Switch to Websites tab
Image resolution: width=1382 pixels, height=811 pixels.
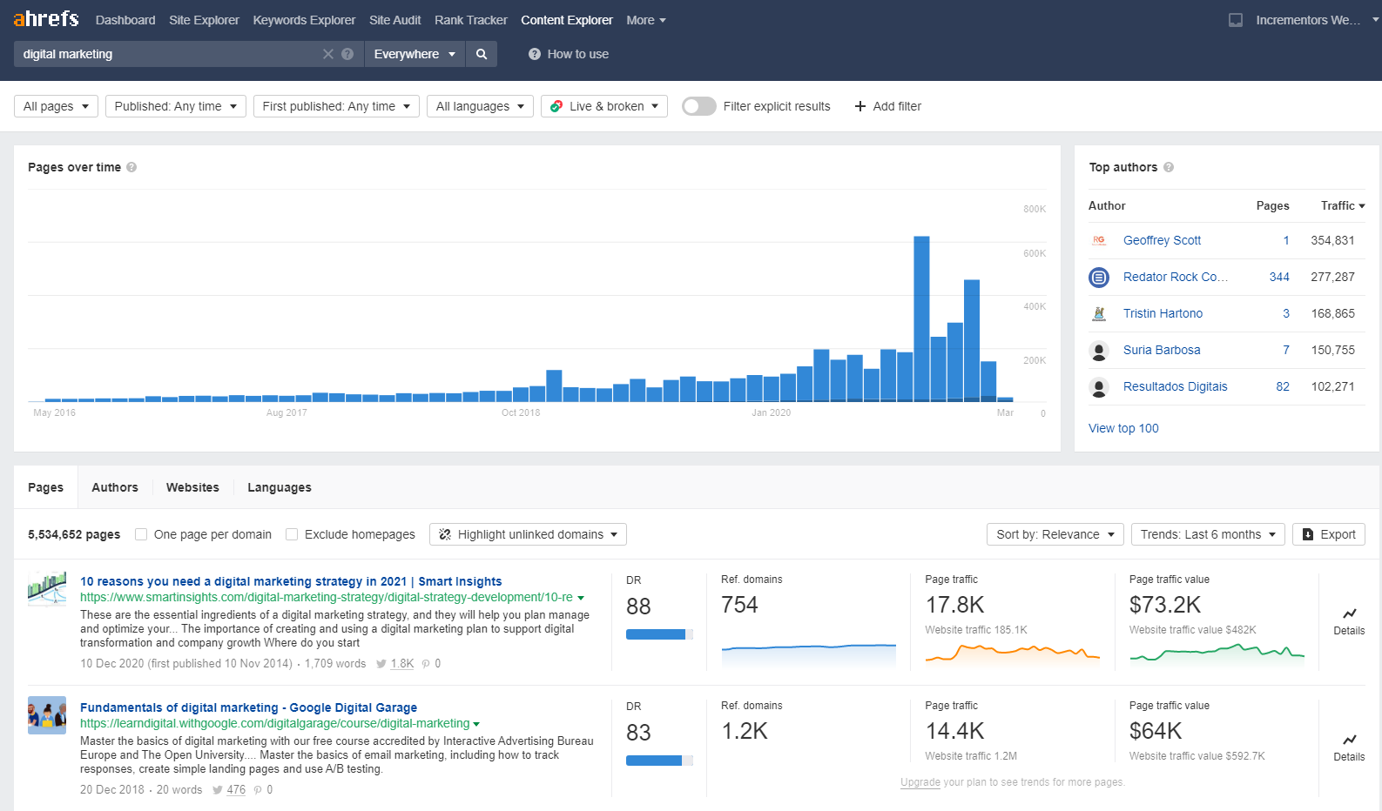click(x=192, y=487)
